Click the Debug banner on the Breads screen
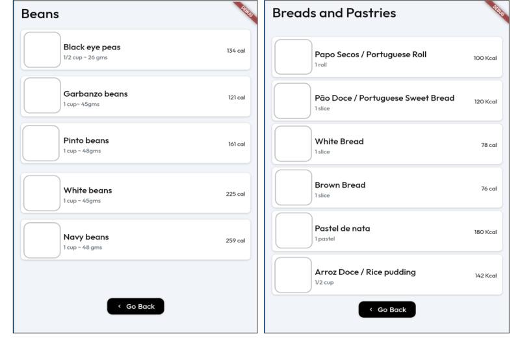Viewport: 520px width, 338px height. pyautogui.click(x=499, y=10)
